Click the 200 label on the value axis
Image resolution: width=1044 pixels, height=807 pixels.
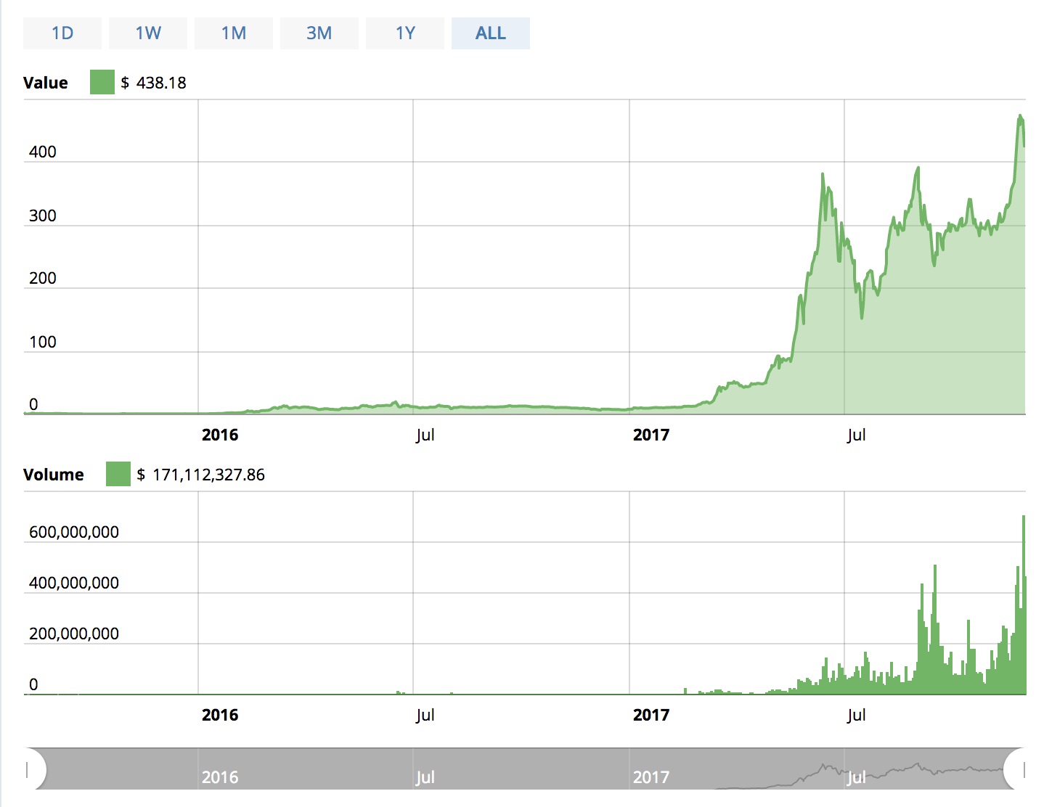click(x=42, y=278)
